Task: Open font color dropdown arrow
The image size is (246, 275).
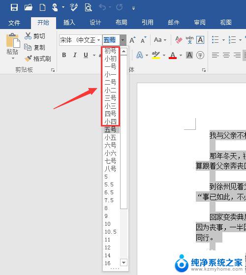Action: (x=181, y=56)
